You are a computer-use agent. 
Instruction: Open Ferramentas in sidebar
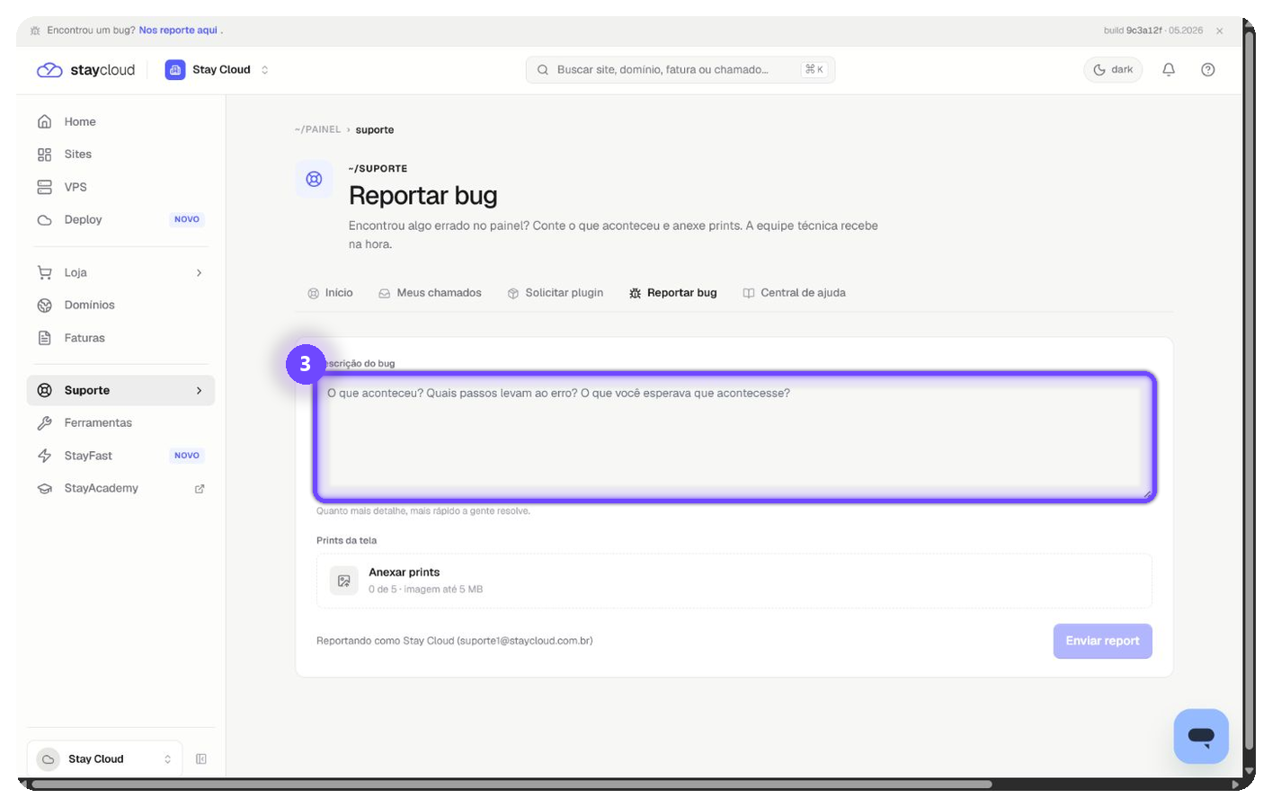click(x=120, y=423)
